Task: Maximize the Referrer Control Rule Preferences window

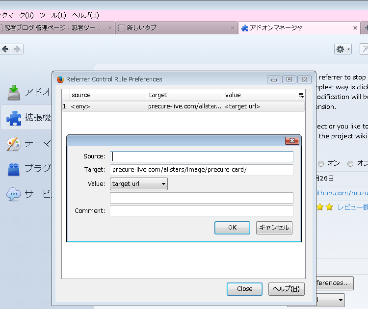Action: tap(289, 79)
